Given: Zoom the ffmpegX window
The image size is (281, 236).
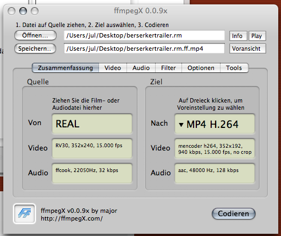Looking at the screenshot, I should coord(35,11).
